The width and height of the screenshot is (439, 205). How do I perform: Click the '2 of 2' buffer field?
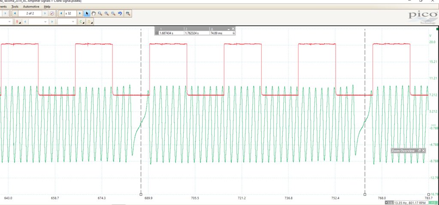pos(30,13)
